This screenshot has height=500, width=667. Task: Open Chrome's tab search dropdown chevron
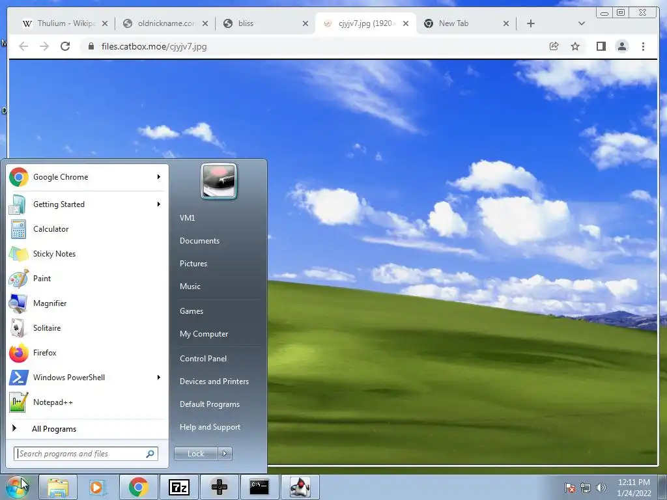582,24
